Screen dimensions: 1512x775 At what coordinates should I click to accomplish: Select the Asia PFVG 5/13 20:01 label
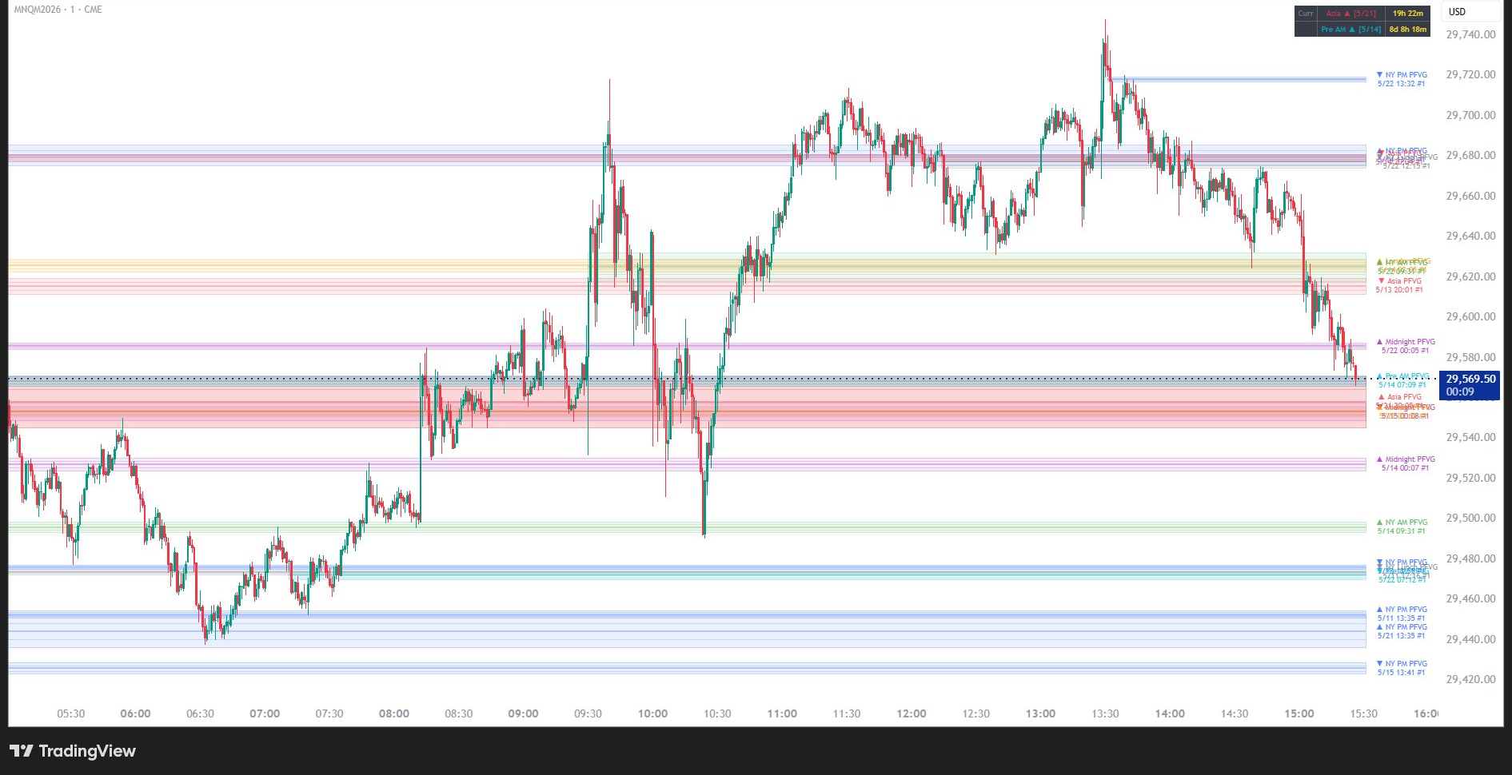[x=1399, y=285]
